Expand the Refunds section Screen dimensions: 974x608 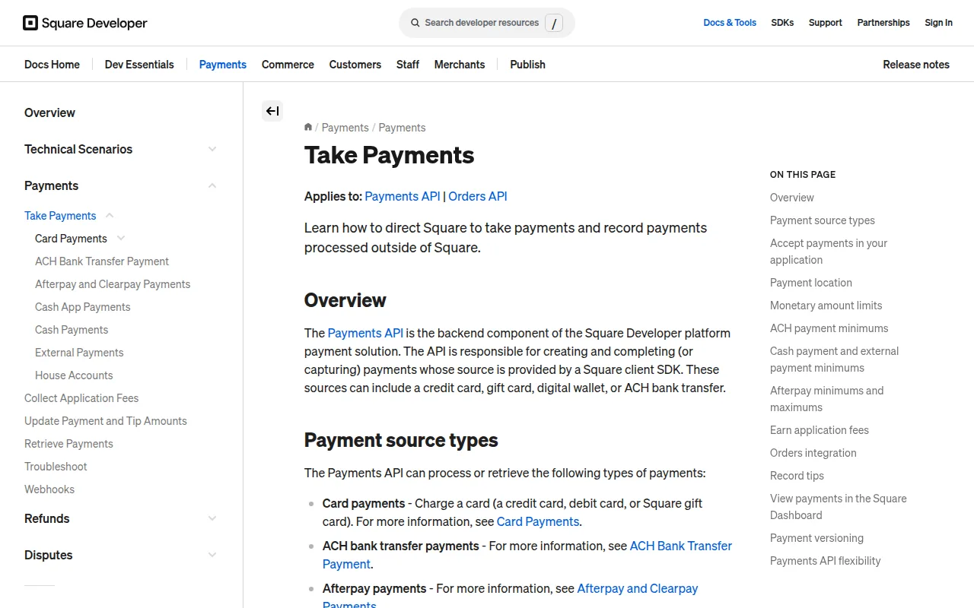click(x=212, y=518)
